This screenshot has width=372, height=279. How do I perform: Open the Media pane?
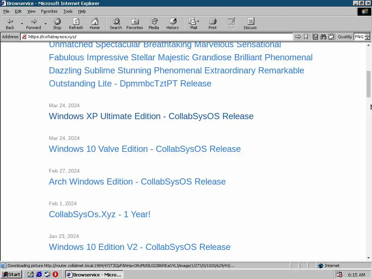[154, 24]
